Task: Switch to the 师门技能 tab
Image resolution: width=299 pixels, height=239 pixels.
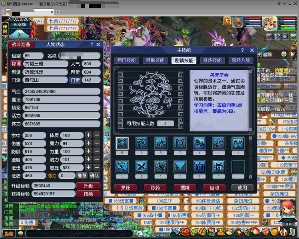Action: click(127, 60)
